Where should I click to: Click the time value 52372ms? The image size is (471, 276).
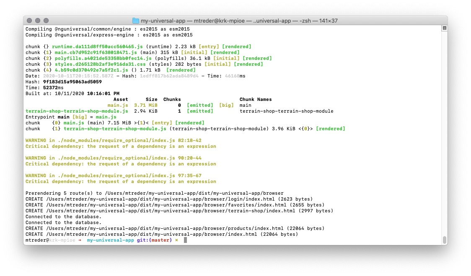(x=53, y=88)
